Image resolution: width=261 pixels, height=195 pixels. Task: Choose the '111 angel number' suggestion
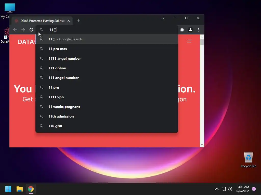pos(107,78)
